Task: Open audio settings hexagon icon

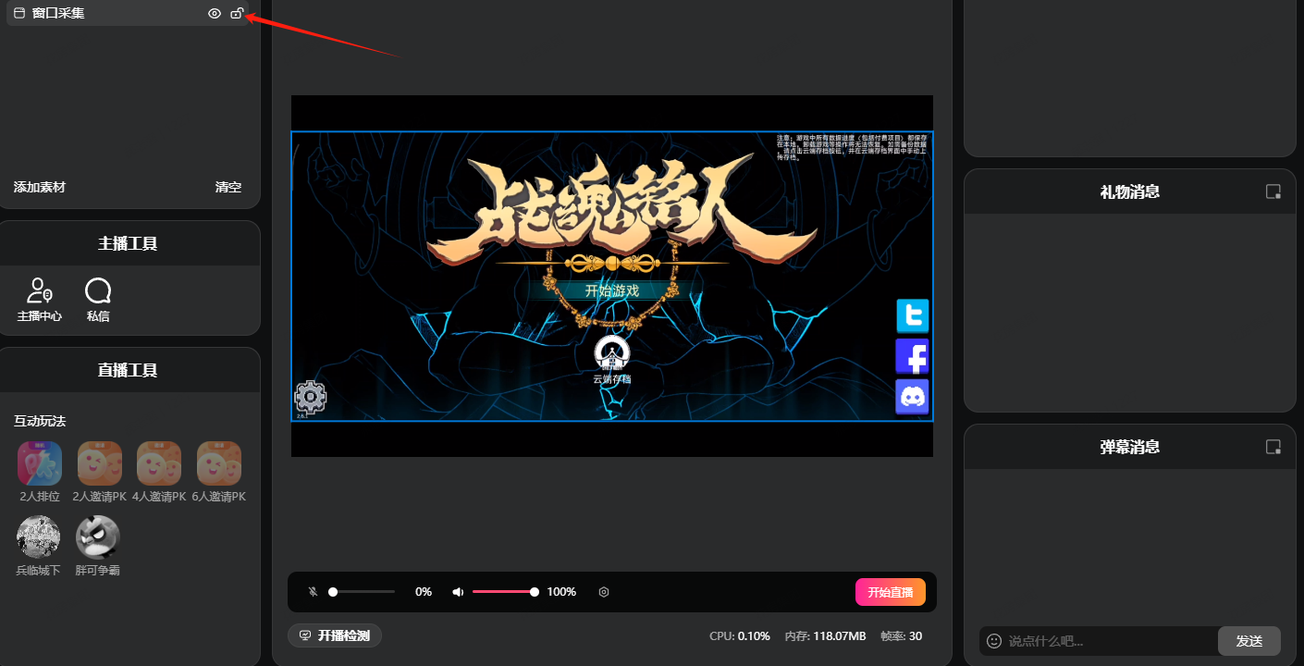Action: tap(604, 592)
